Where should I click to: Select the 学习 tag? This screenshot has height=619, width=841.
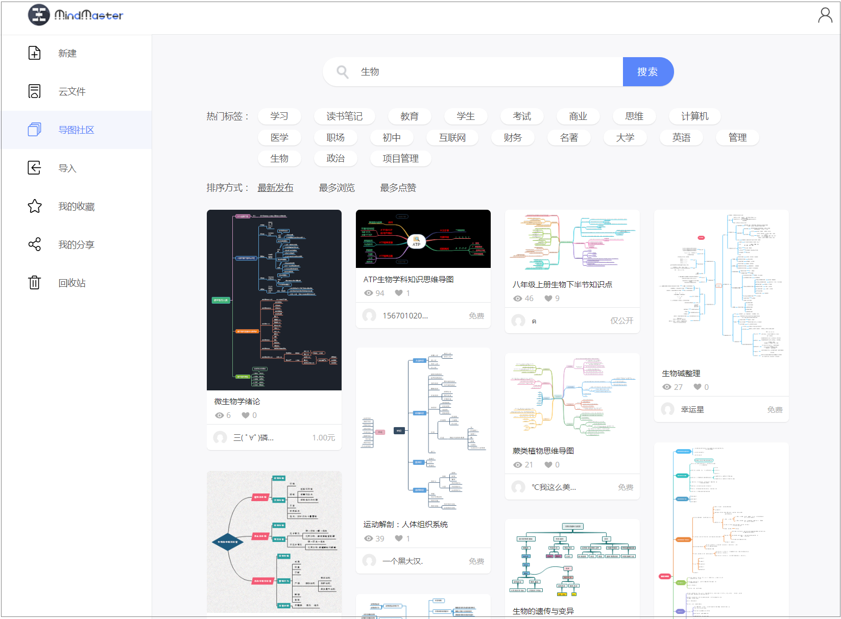(x=279, y=116)
